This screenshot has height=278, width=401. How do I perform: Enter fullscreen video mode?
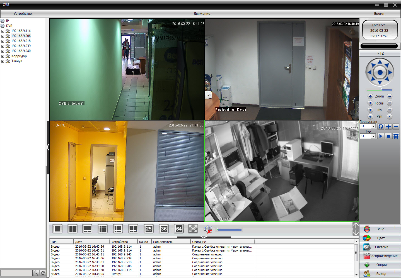point(193,229)
